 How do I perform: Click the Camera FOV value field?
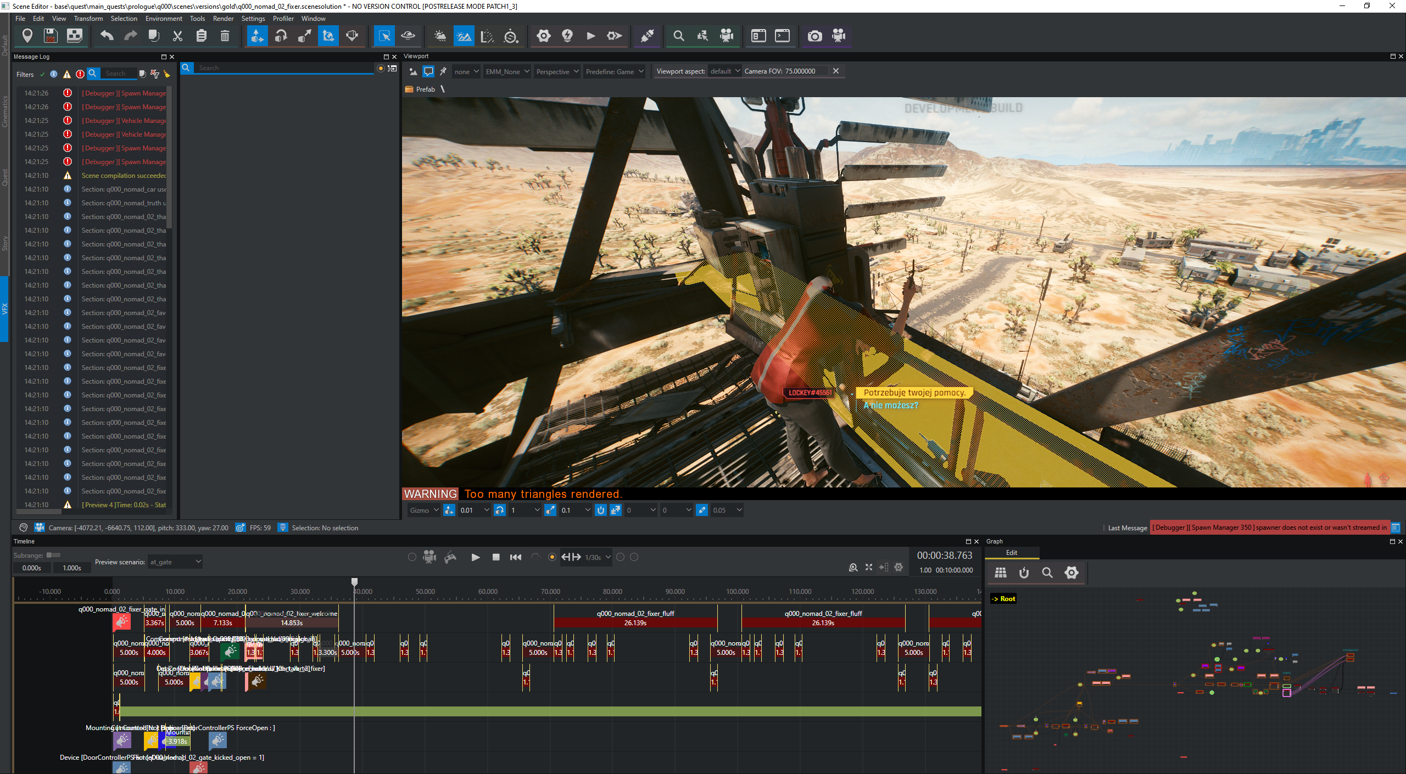click(x=805, y=71)
